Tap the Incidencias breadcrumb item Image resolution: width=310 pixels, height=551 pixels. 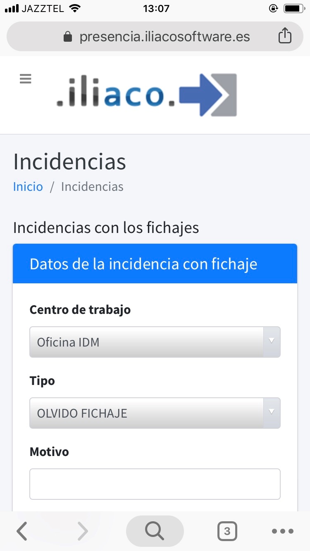[92, 187]
